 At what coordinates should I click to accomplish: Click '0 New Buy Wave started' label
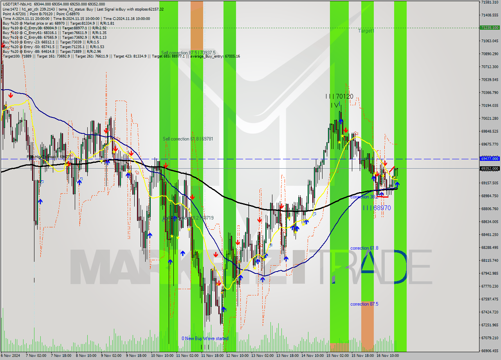pyautogui.click(x=205, y=338)
